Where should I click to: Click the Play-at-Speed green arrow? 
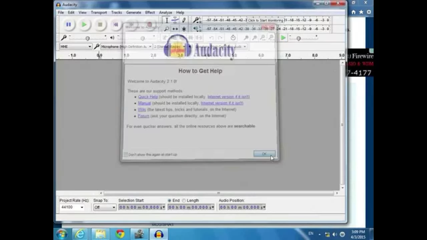[283, 38]
